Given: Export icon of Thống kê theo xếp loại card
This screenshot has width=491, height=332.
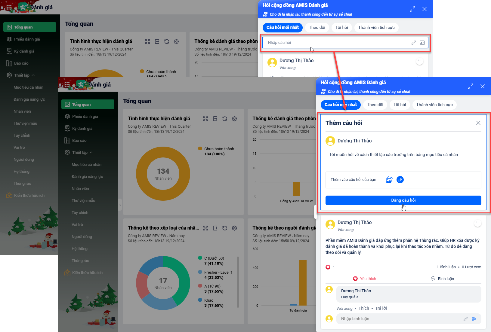Looking at the screenshot, I should [x=215, y=228].
